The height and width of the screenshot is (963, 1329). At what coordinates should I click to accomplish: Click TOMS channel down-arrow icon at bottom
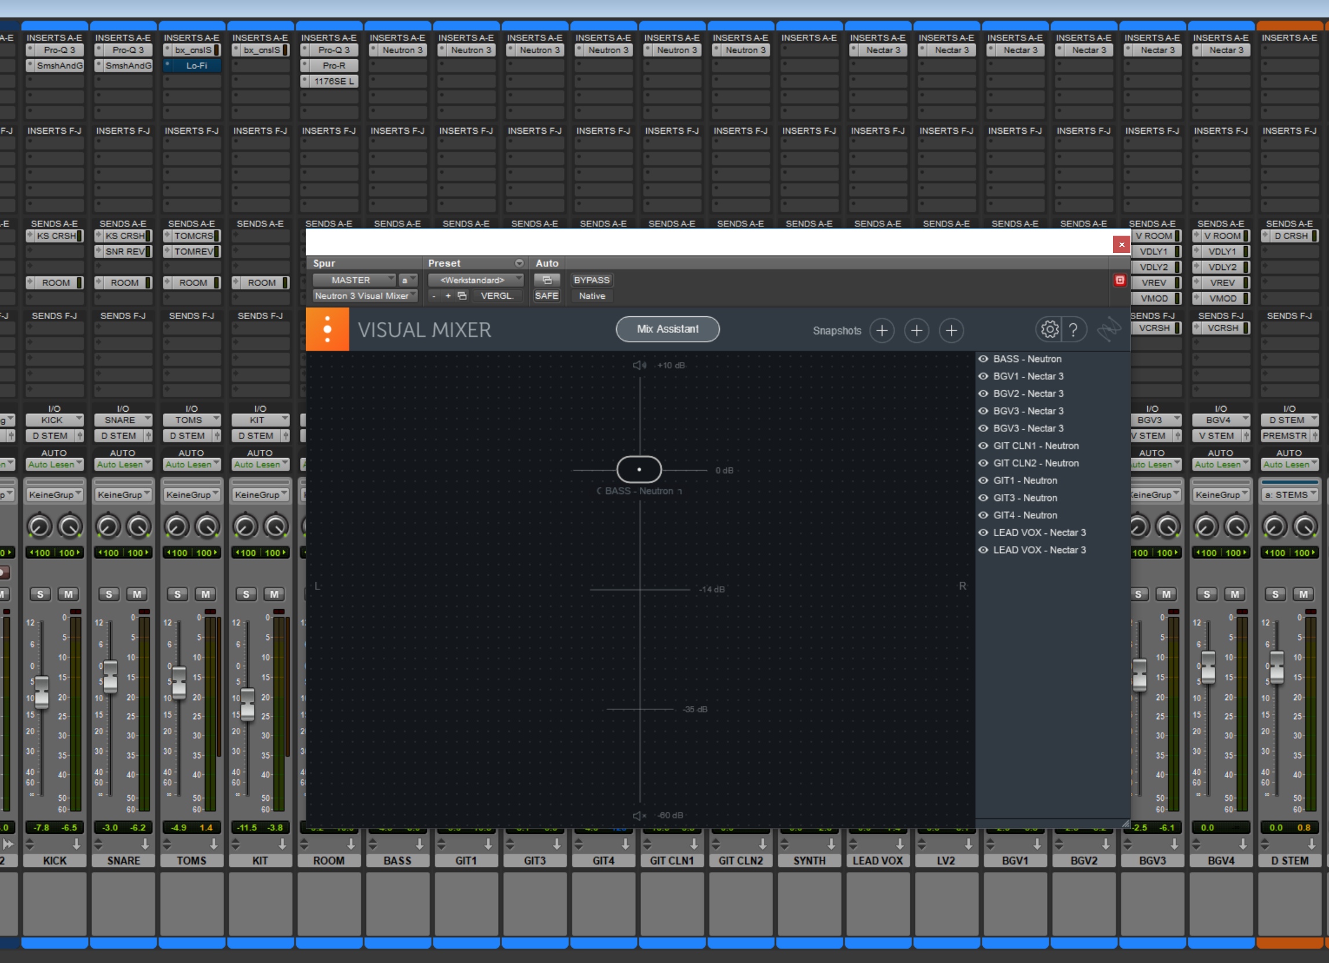pos(214,844)
